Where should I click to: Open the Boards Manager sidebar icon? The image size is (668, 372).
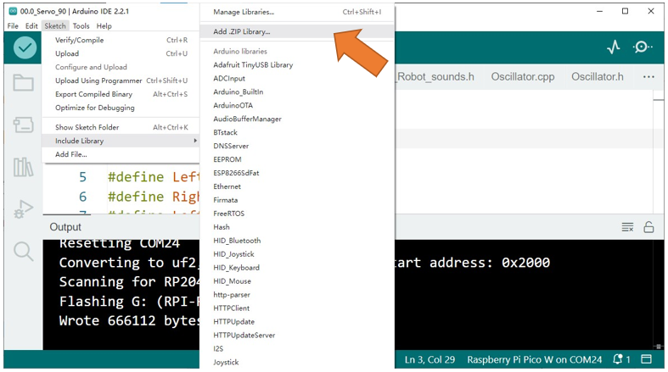[x=23, y=125]
